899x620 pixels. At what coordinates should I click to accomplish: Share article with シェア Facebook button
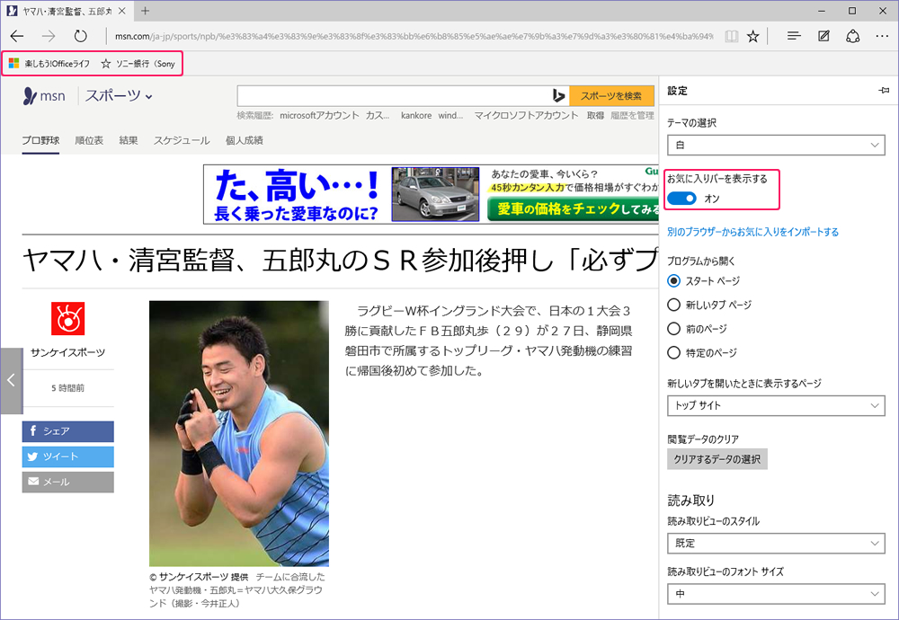click(x=67, y=431)
